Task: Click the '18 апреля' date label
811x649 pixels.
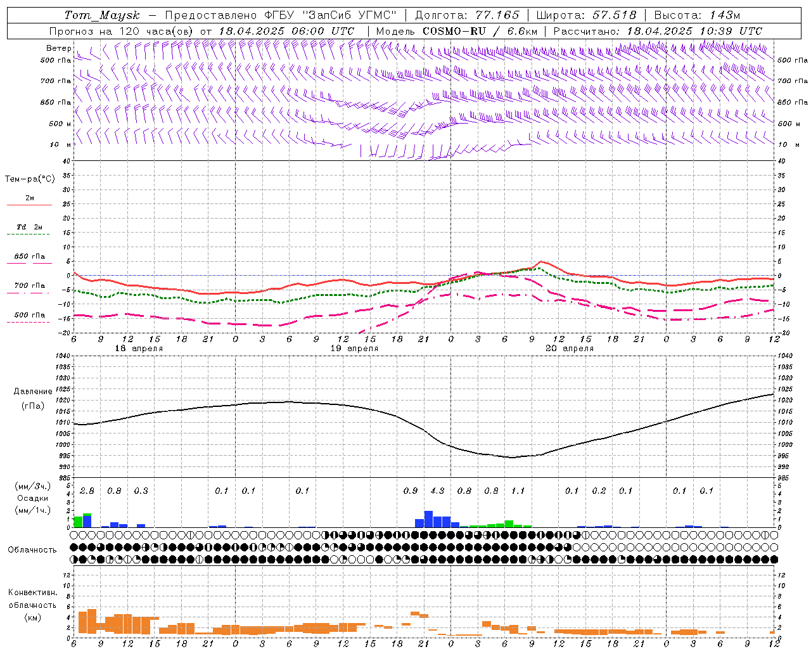Action: tap(139, 349)
